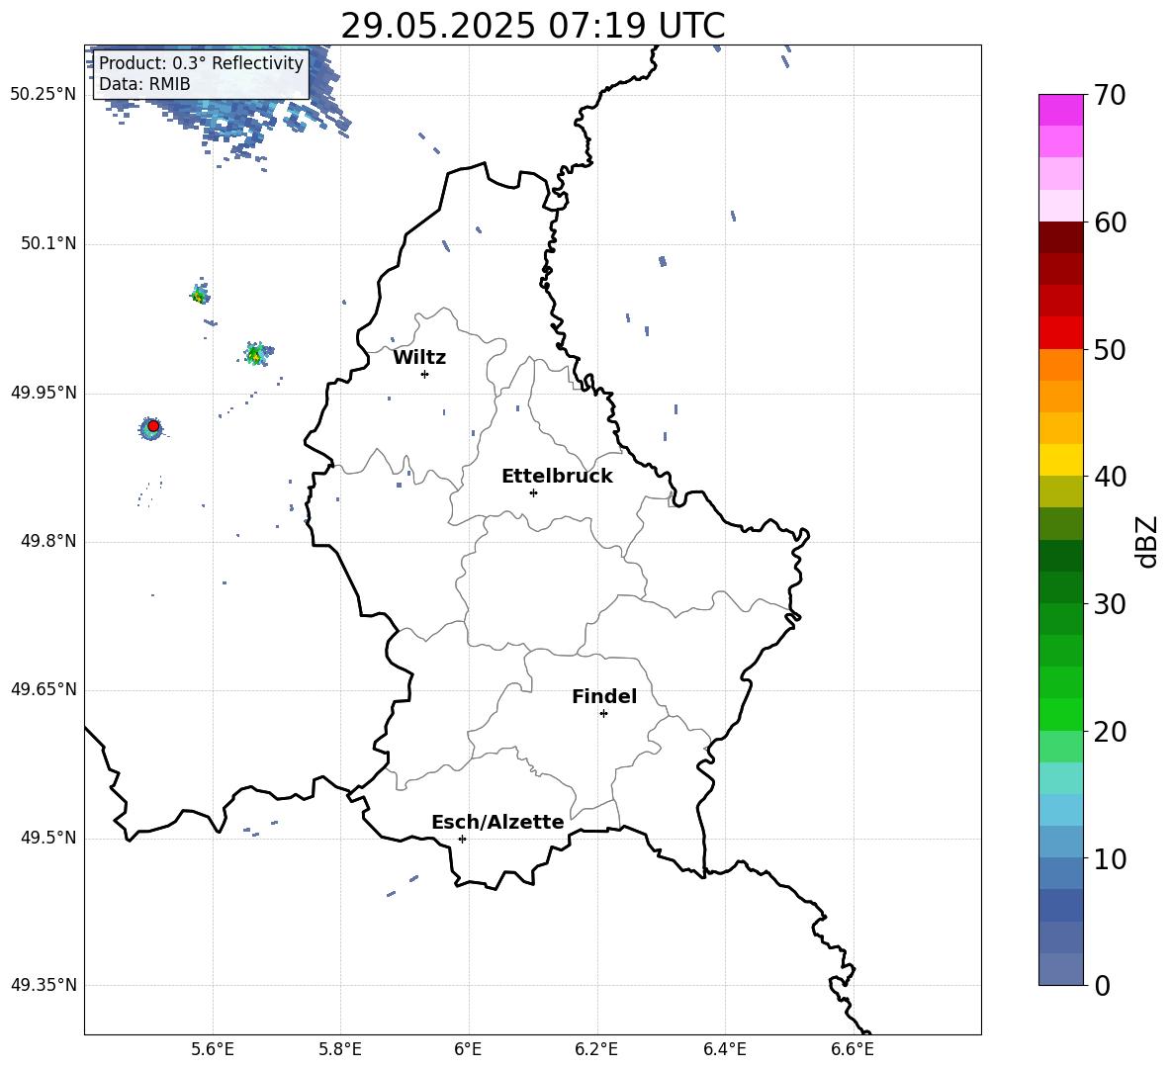
Task: Click the cross marker below Esch/Alzette
Action: click(462, 839)
